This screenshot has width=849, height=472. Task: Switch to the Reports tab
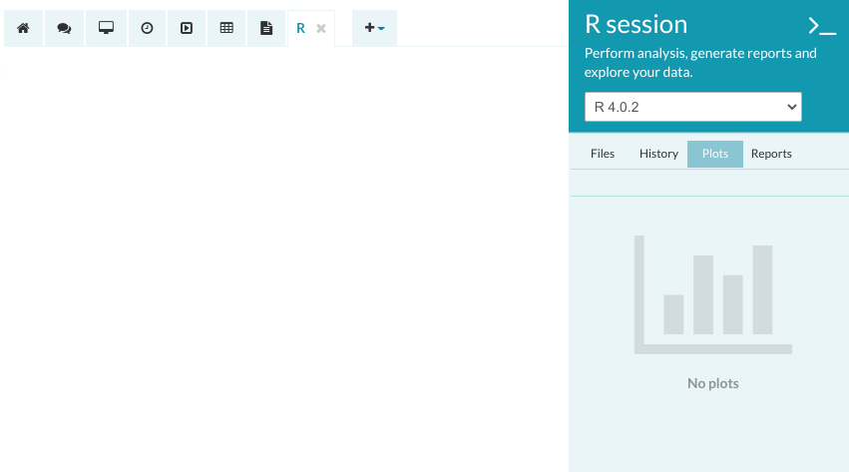771,154
